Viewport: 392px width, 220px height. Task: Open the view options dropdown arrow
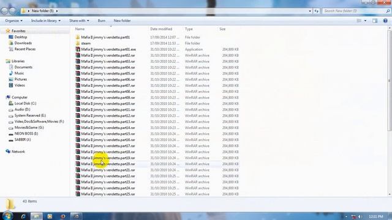pyautogui.click(x=365, y=21)
